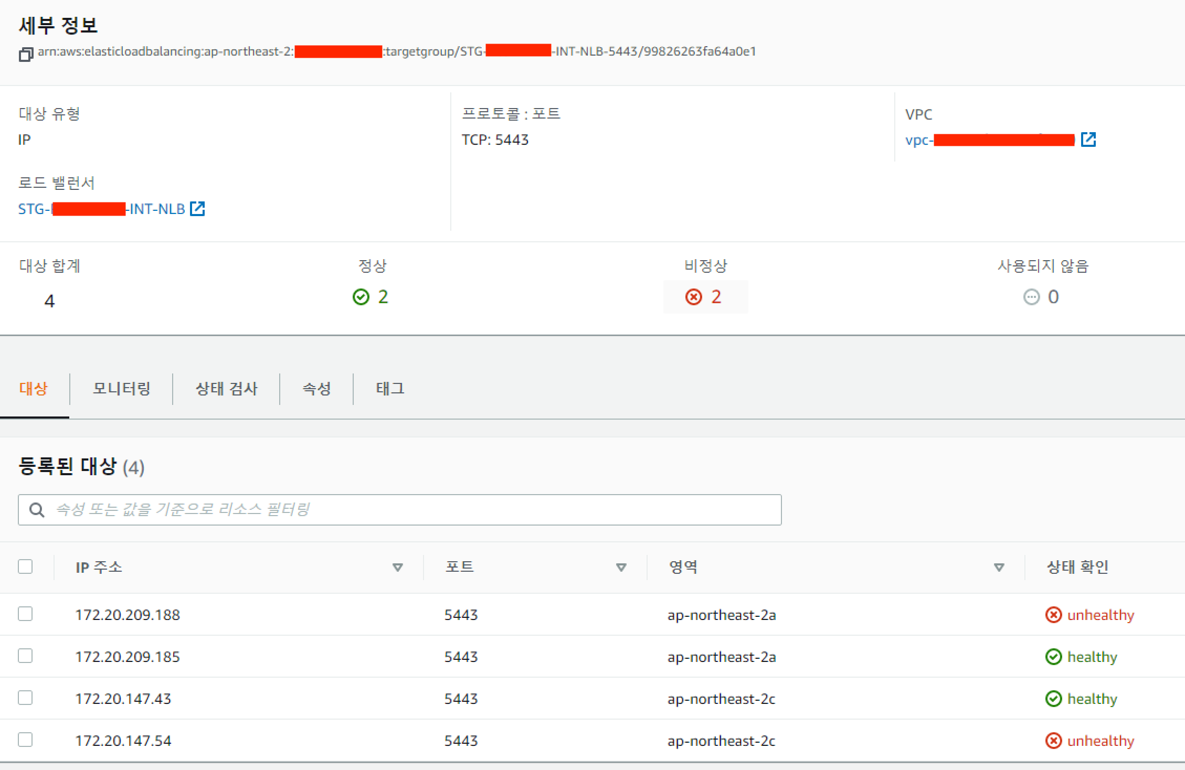
Task: Click the VPC external link icon
Action: click(x=1088, y=140)
